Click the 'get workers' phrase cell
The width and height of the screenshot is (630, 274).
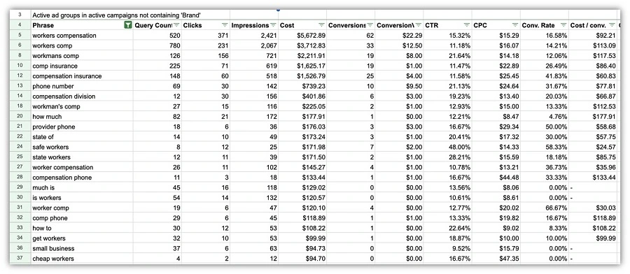82,238
